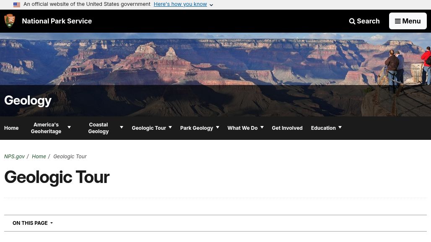Screen dimensions: 431x242
Task: Follow the Home breadcrumb link
Action: [39, 156]
